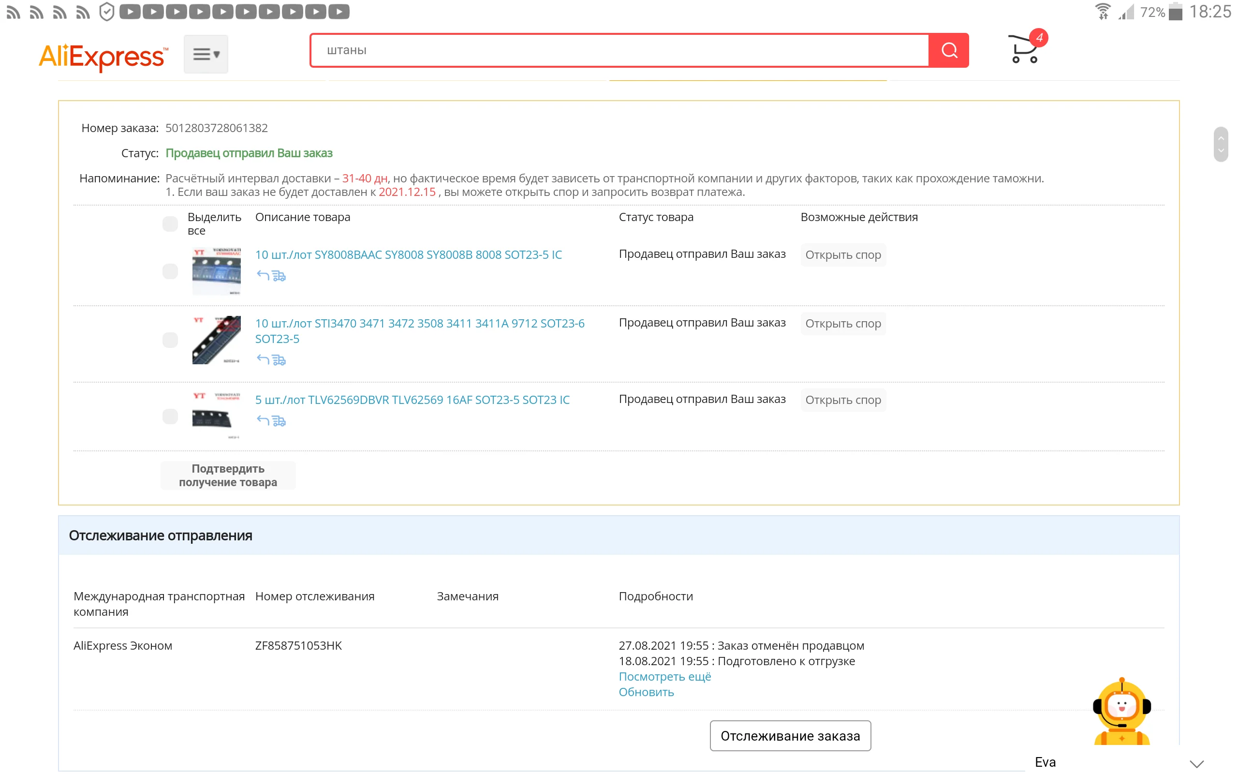Click delivery truck icon under TLV62569DBVR item

pos(279,421)
